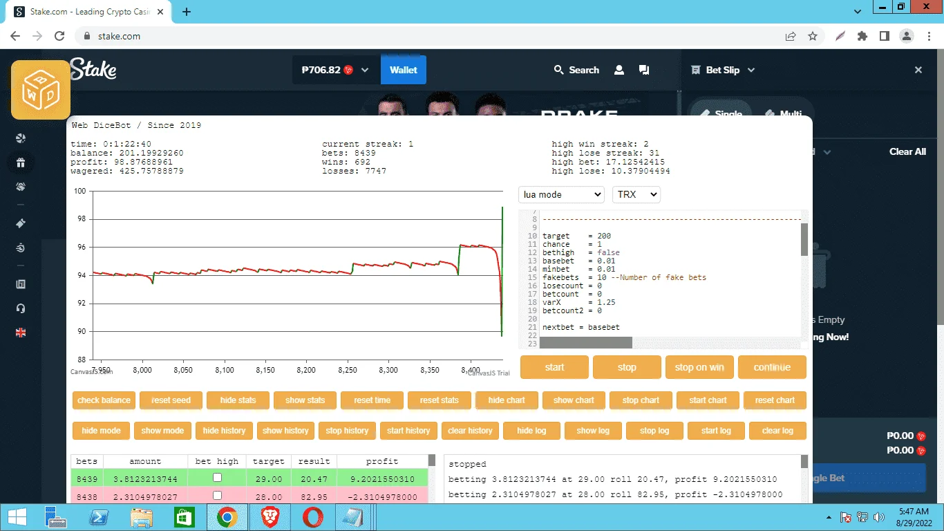
Task: Open the Extensions puzzle piece menu
Action: coord(862,36)
